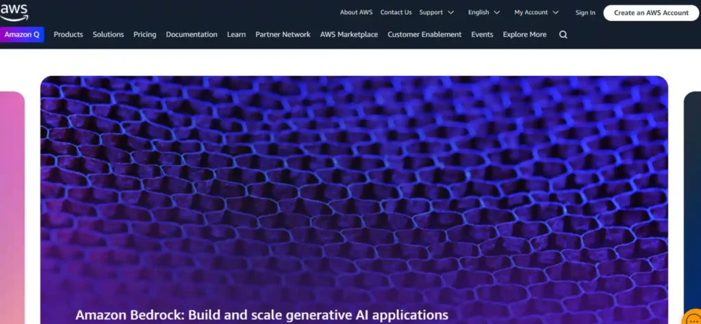The width and height of the screenshot is (701, 324).
Task: Click the AWS logo
Action: (x=14, y=11)
